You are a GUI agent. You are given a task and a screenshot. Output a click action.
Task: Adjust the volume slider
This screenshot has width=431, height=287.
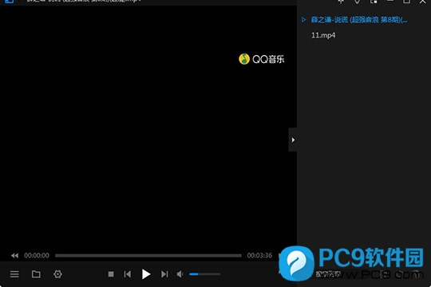(205, 274)
